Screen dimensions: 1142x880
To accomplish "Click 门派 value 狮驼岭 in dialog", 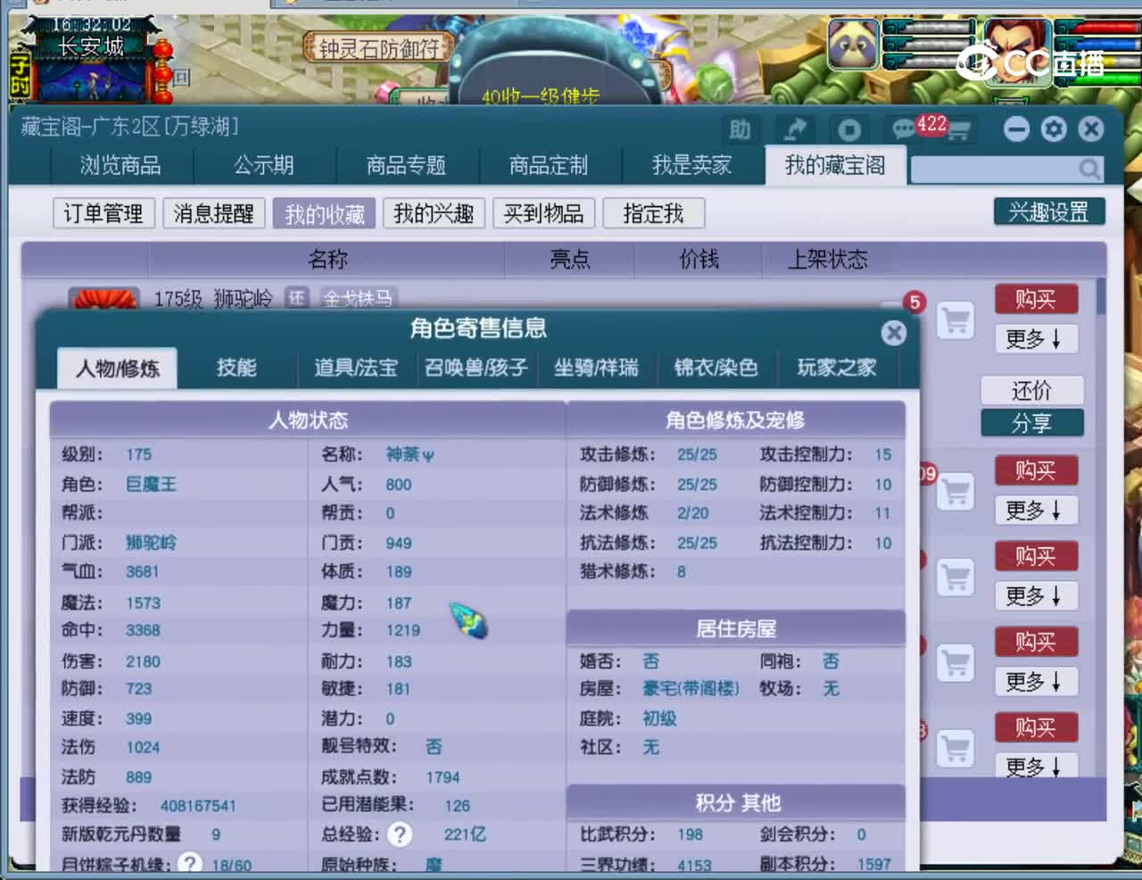I will (151, 543).
